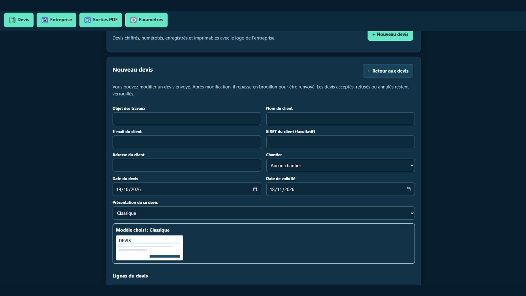
Task: Click the Entreprise briefcase icon
Action: 45,20
